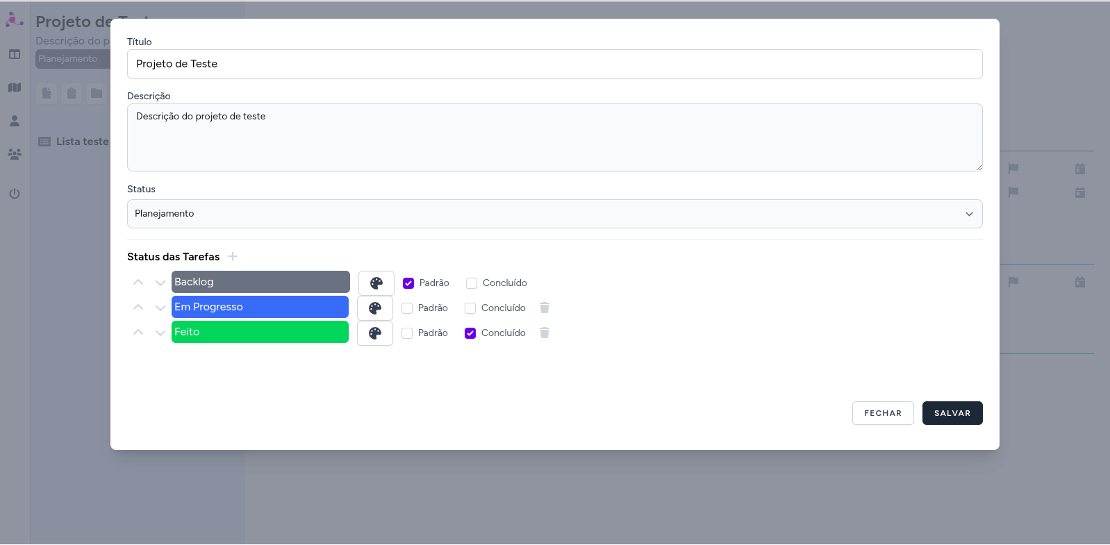The width and height of the screenshot is (1110, 545).
Task: Move Em Progresso status down
Action: tap(160, 308)
